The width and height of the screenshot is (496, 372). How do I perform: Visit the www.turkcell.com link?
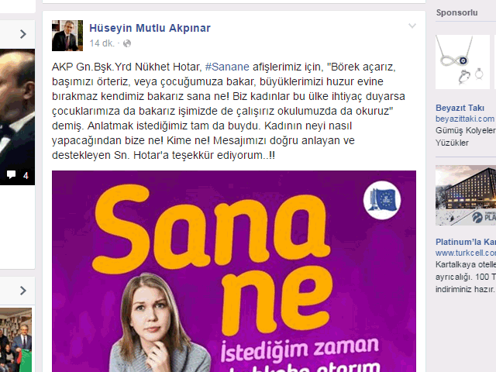tap(466, 253)
